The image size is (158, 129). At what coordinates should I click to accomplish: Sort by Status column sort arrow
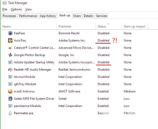108,24
